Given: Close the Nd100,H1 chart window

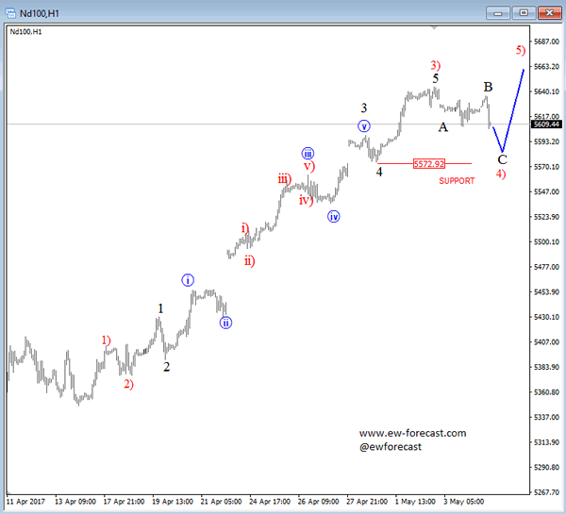Looking at the screenshot, I should pos(549,13).
